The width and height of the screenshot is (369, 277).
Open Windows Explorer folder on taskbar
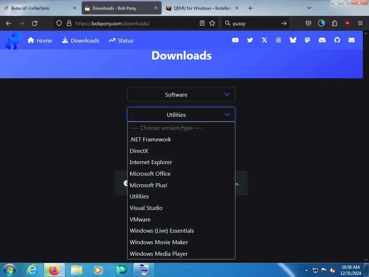click(x=77, y=270)
